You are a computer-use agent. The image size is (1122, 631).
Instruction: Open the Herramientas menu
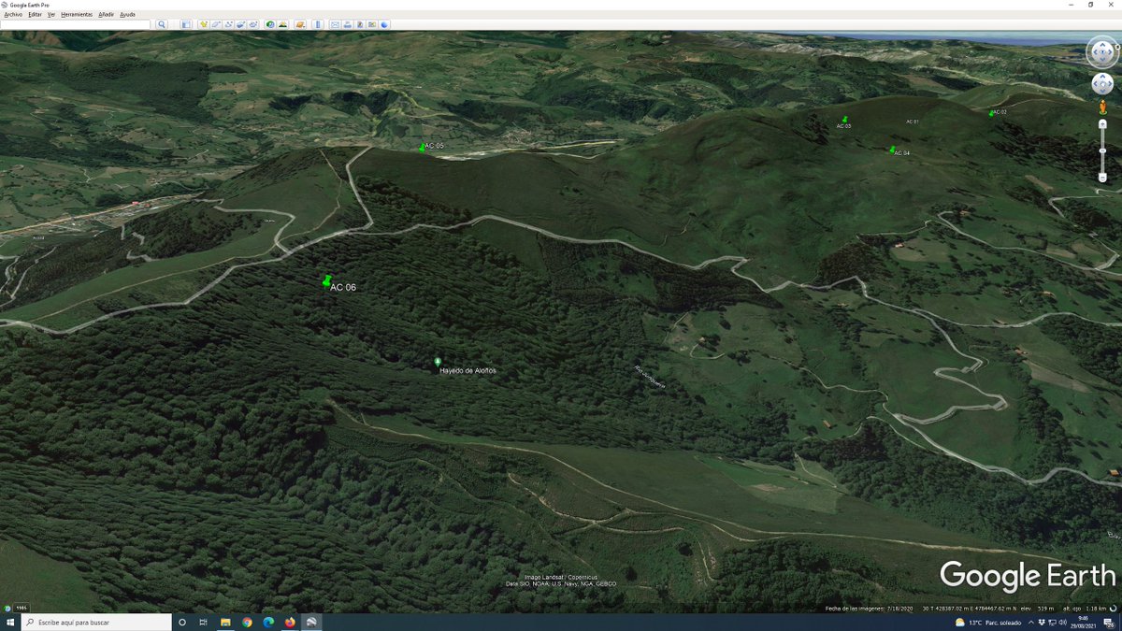(x=77, y=15)
